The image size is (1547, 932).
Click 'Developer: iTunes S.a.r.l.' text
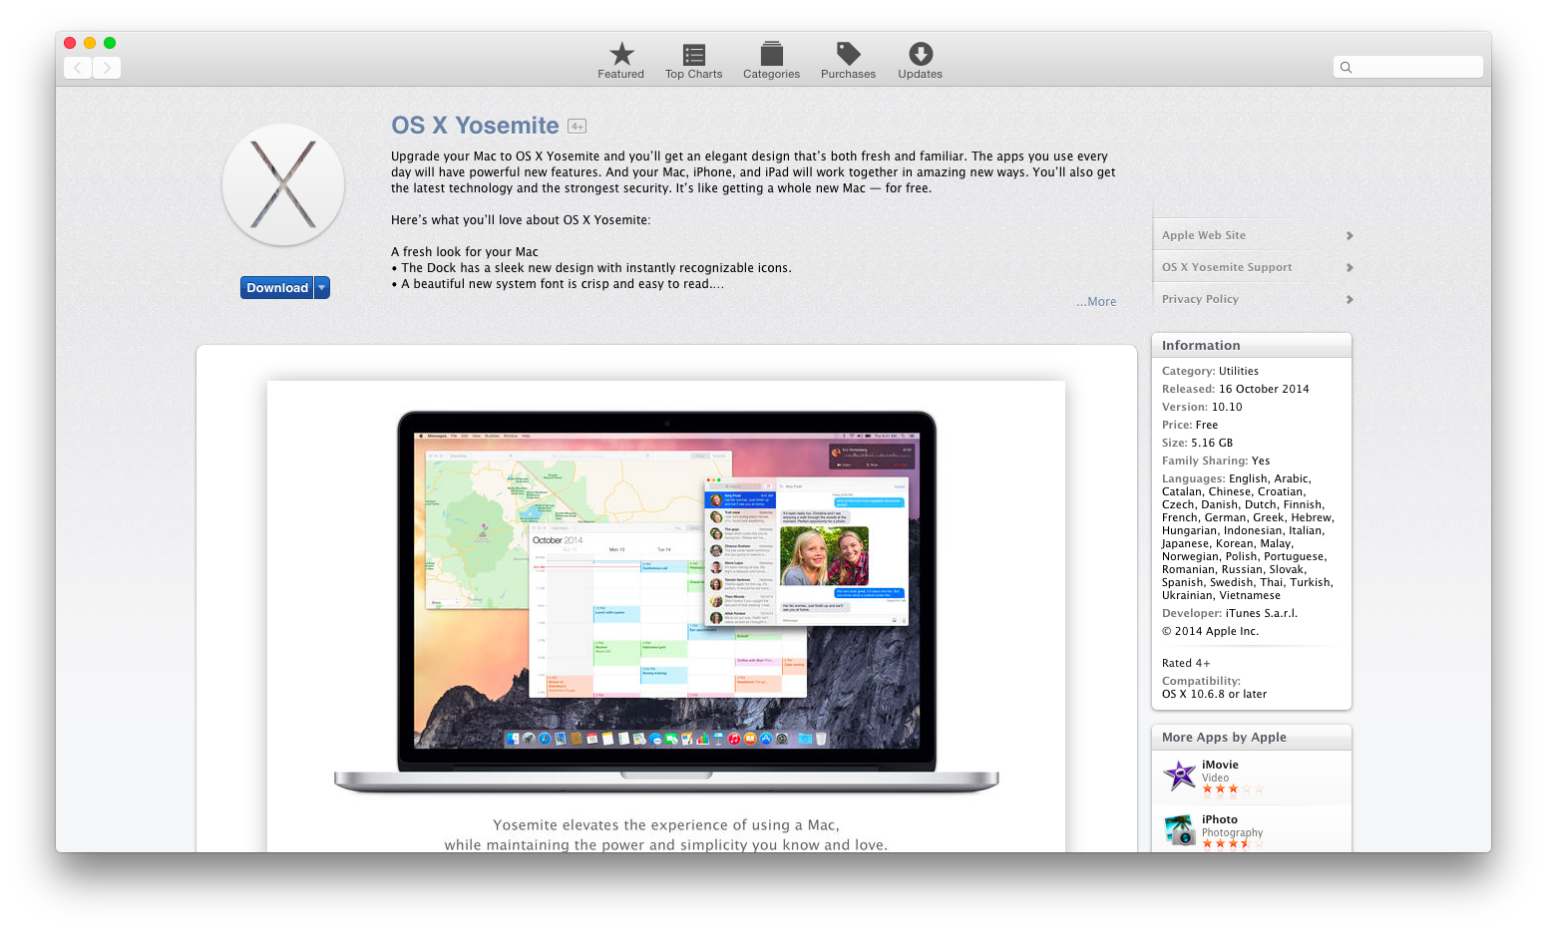tap(1230, 613)
